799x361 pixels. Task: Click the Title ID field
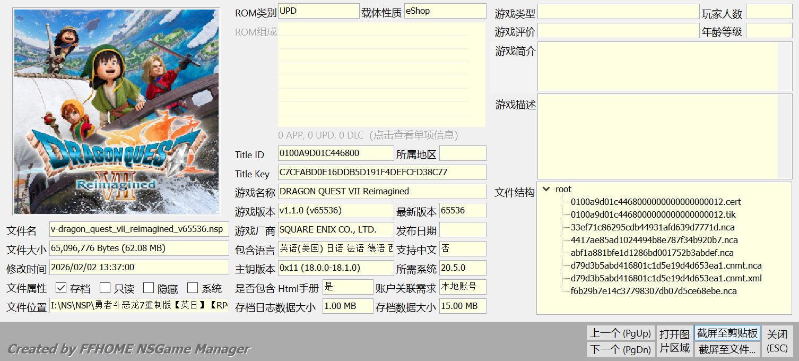335,153
